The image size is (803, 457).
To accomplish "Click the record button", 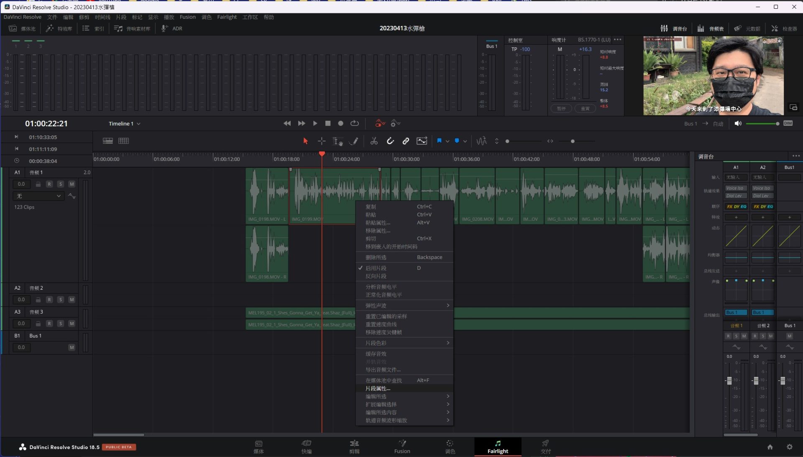I will 340,123.
